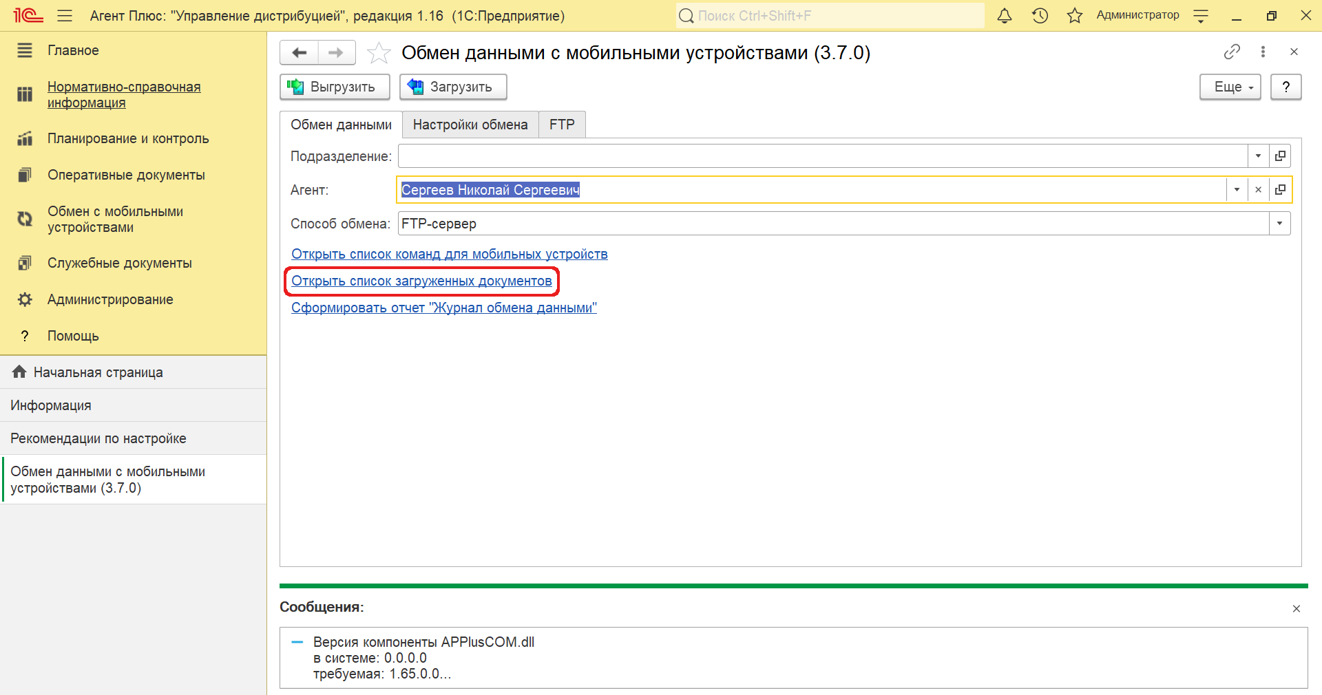Click the Помощь question mark icon in sidebar

tap(25, 336)
